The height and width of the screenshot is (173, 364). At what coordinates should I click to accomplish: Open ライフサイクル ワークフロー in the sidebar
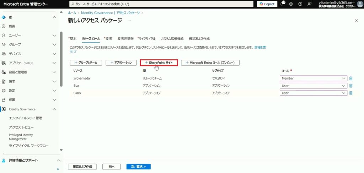[x=29, y=146]
